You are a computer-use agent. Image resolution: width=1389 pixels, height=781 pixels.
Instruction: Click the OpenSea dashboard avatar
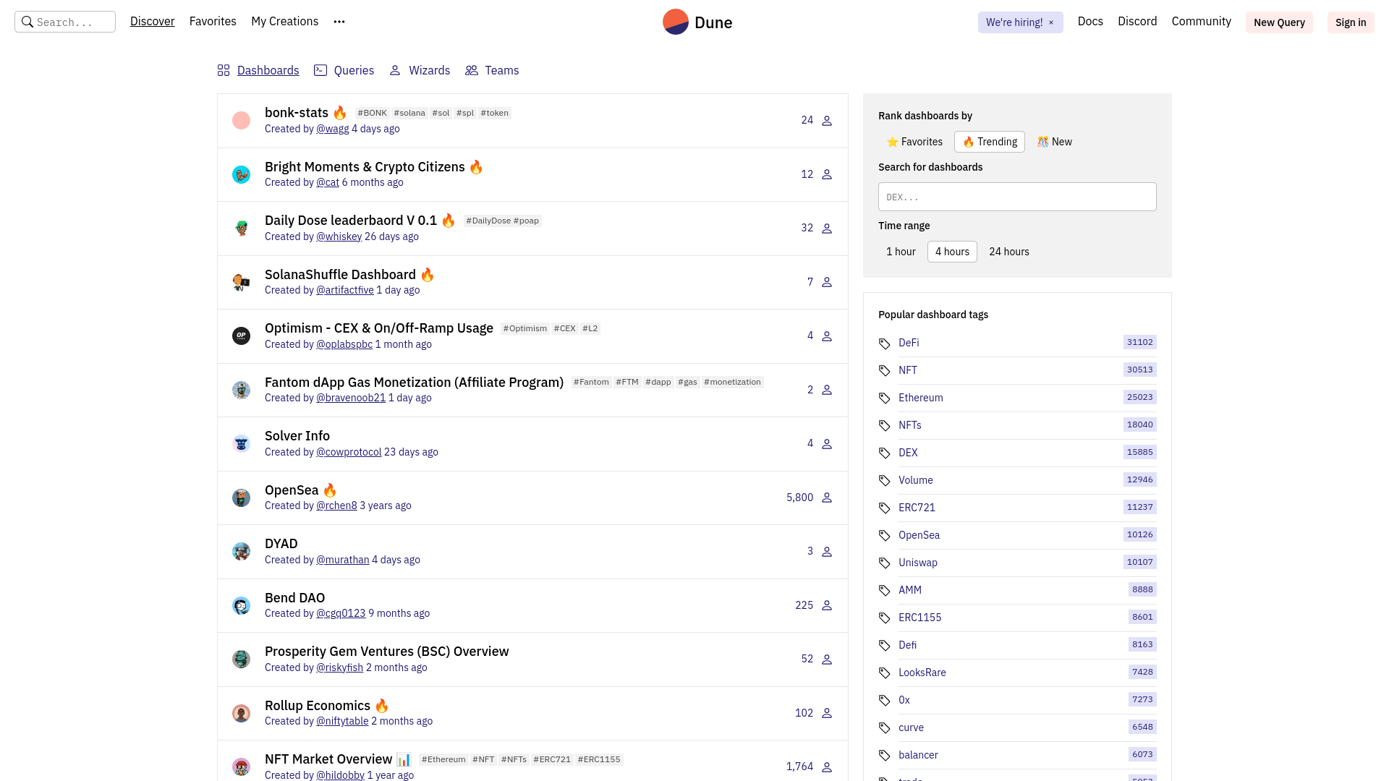click(x=241, y=498)
